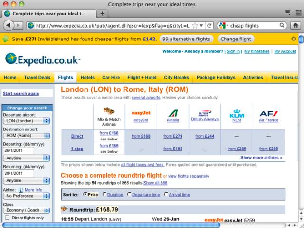Click the Expedia.co.uk logo
Image resolution: width=304 pixels, height=228 pixels.
pos(43,59)
